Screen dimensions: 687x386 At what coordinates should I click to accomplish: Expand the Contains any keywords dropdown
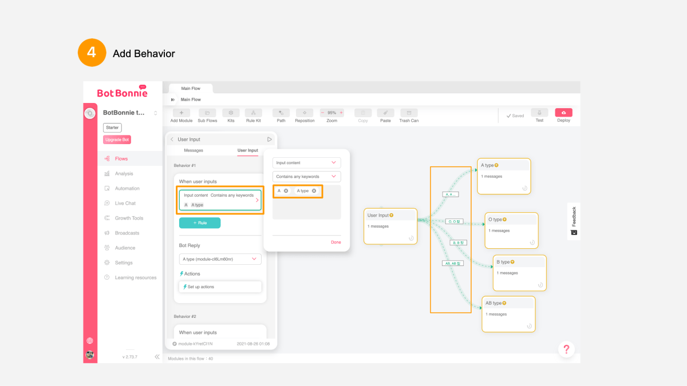(306, 177)
